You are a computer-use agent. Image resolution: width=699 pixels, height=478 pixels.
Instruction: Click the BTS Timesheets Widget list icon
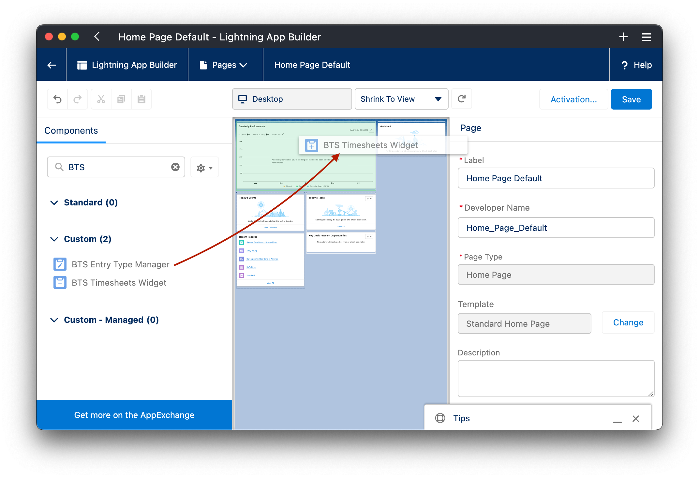(60, 282)
